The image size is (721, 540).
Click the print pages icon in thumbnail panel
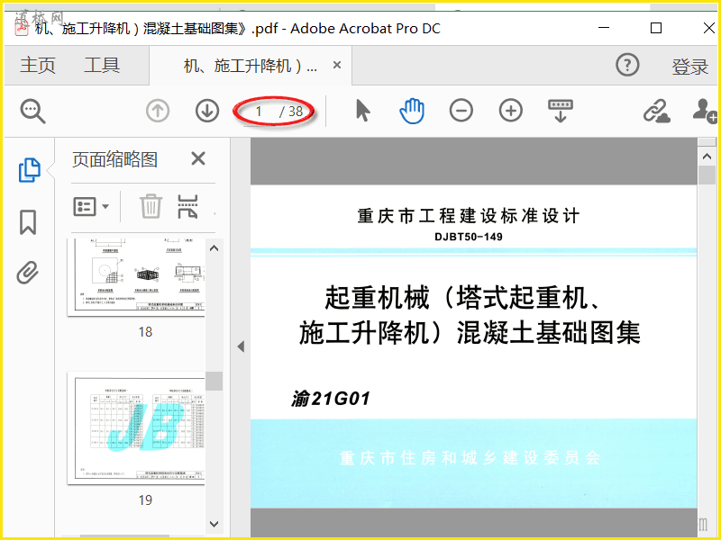(x=187, y=206)
